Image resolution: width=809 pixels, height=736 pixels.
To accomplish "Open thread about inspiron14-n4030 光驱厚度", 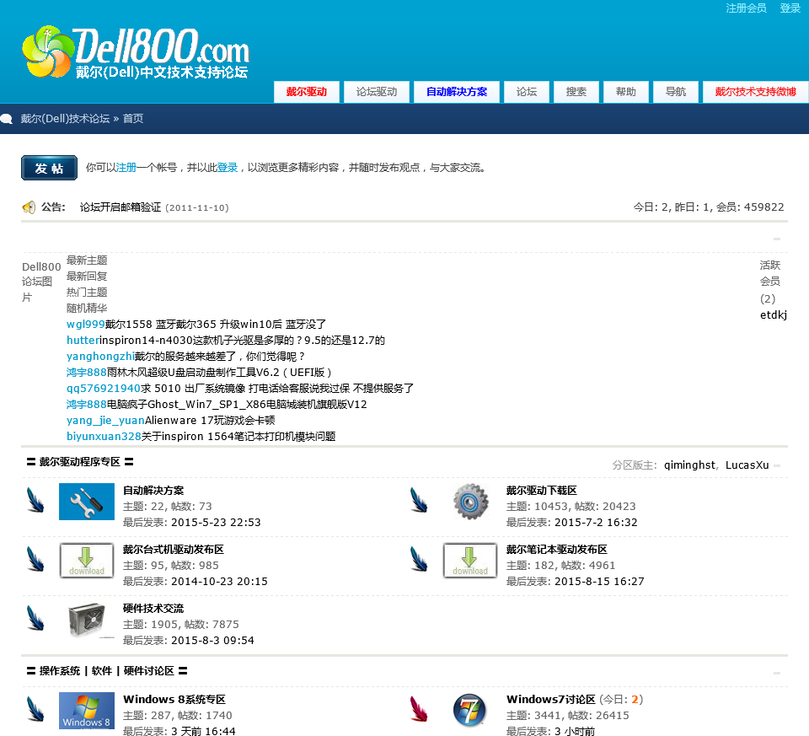I will tap(242, 340).
